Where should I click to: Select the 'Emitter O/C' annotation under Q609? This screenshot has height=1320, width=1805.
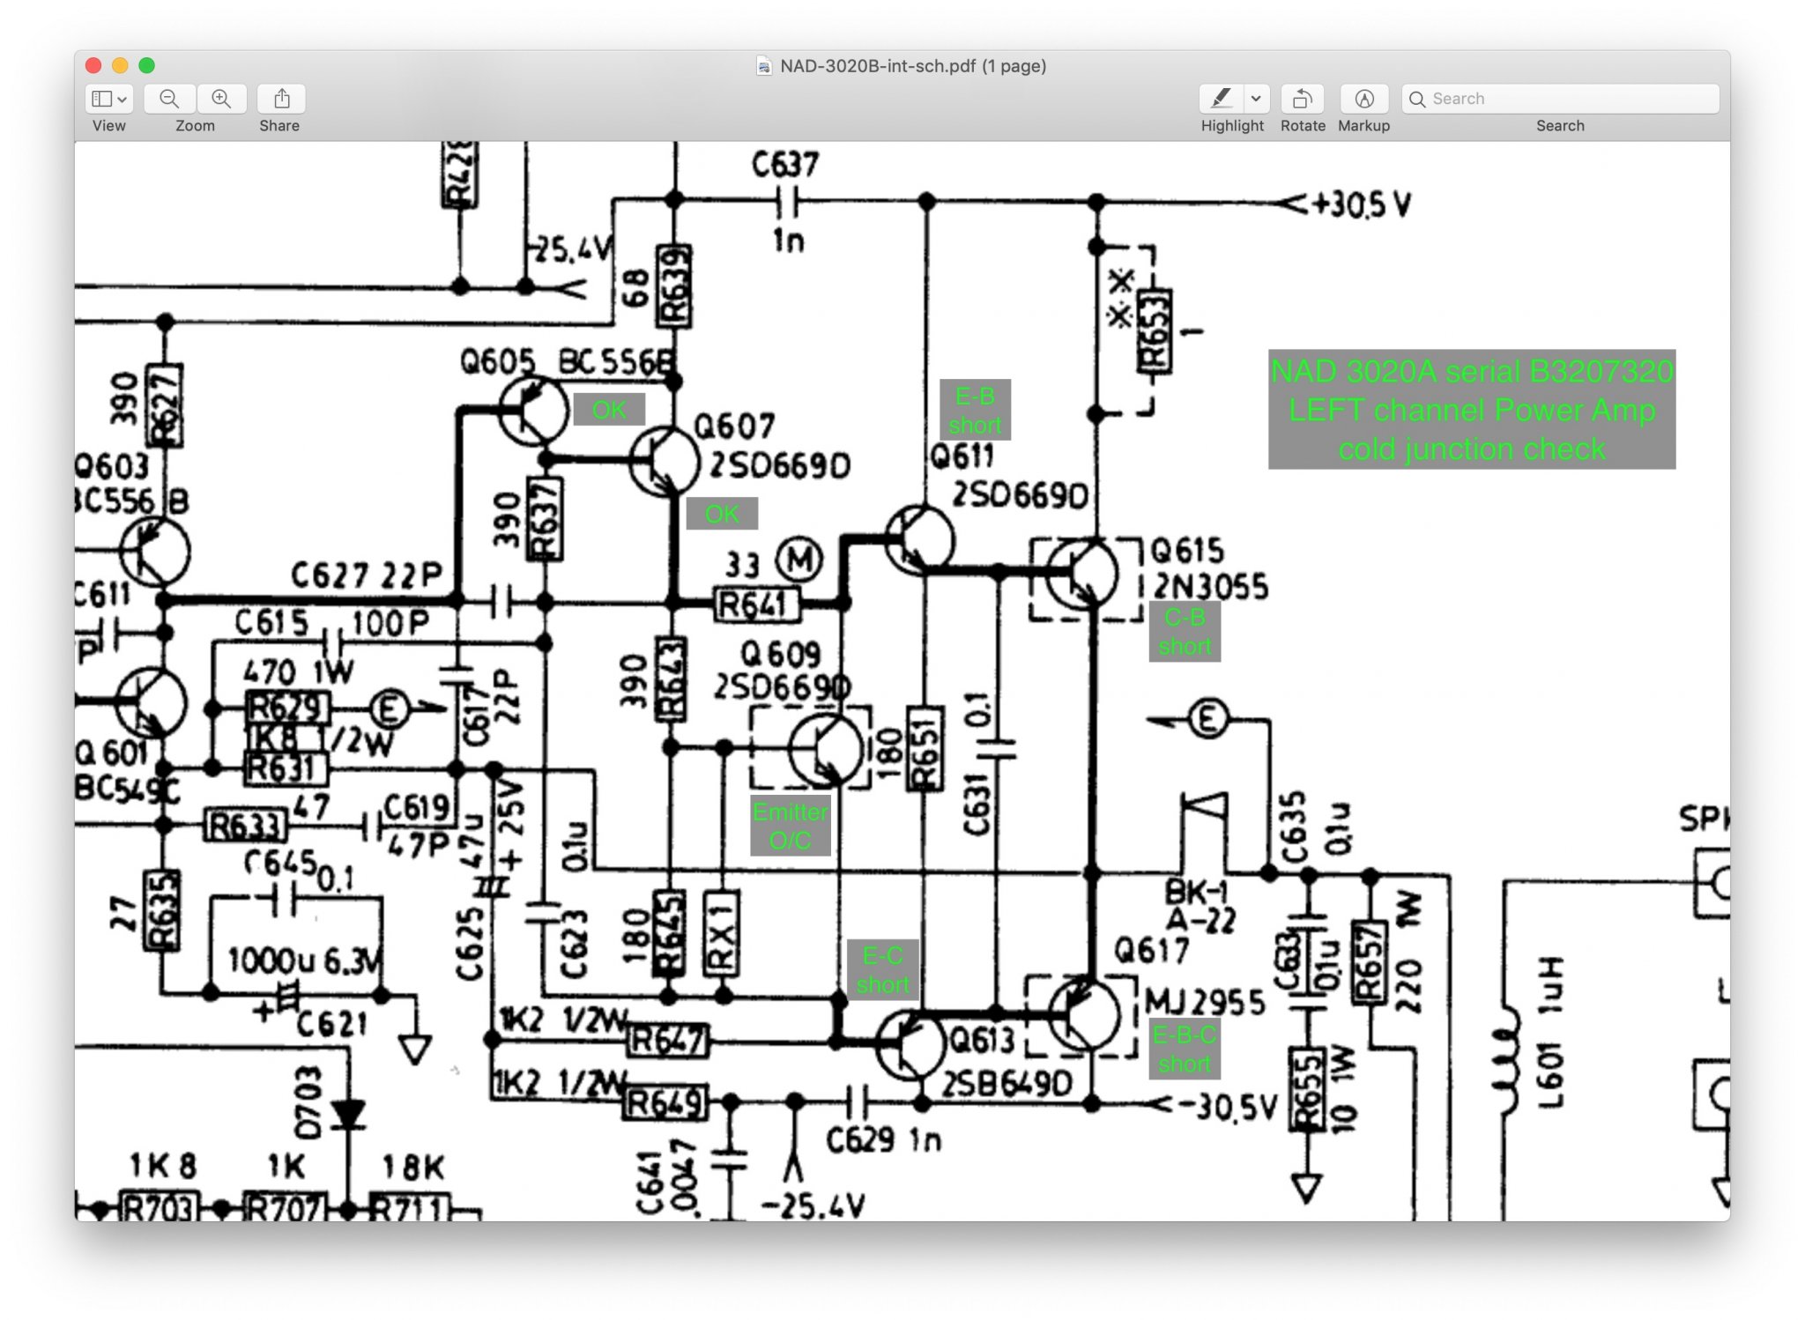click(790, 826)
